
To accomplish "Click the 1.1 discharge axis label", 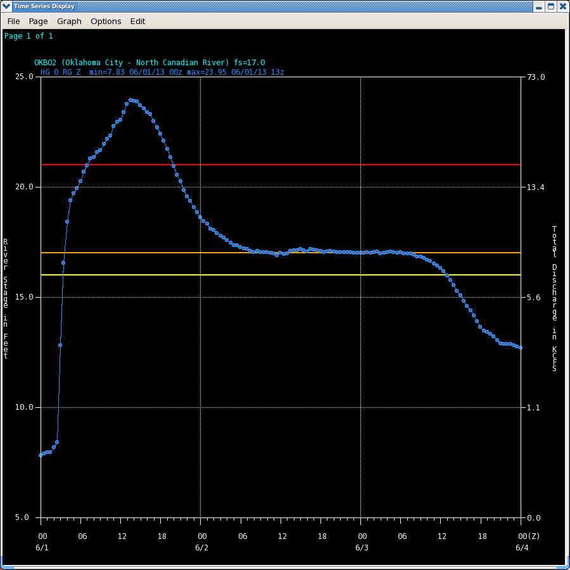I will pyautogui.click(x=534, y=407).
